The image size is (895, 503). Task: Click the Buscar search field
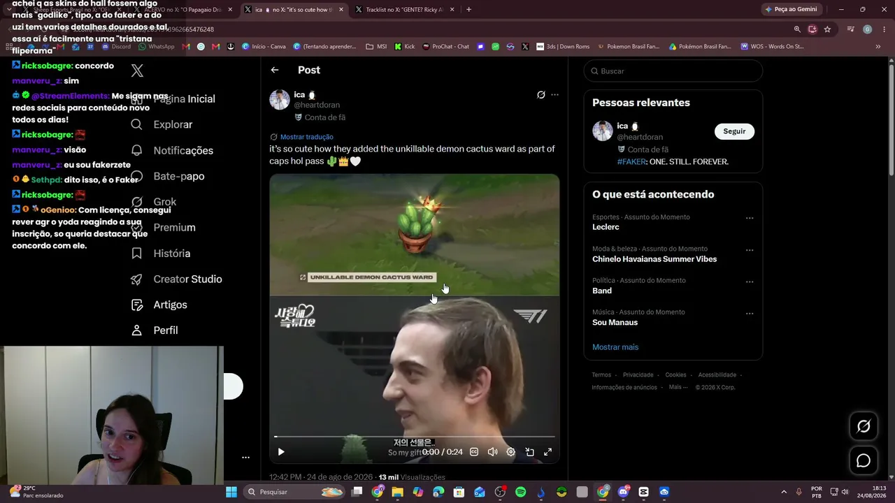673,71
